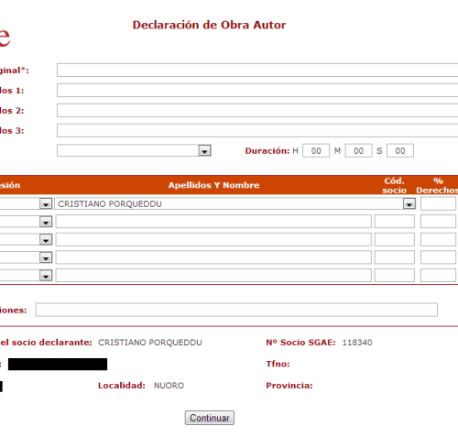Click last row Cód. socio field
This screenshot has width=458, height=437.
395,275
